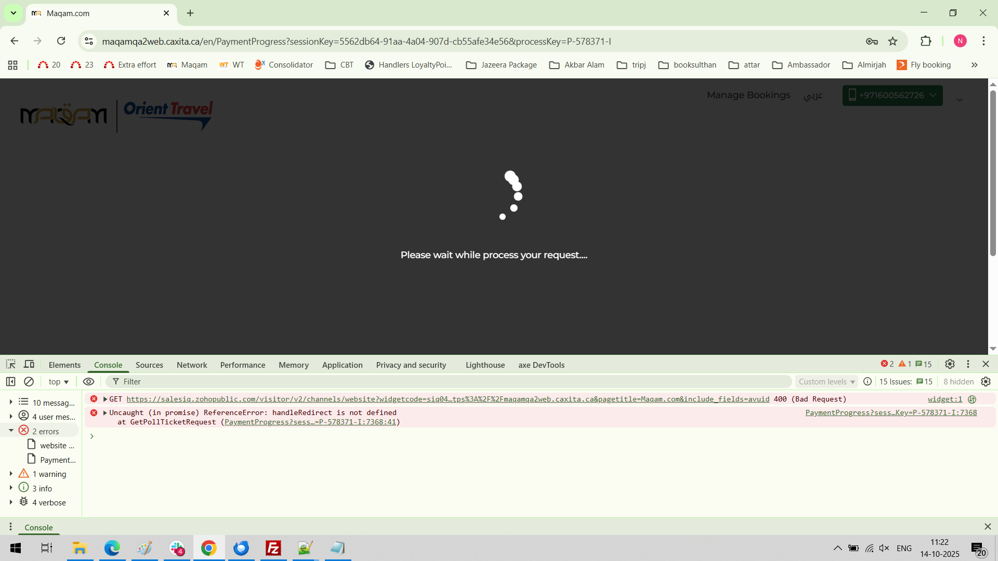Click the inspect element picker icon
Image resolution: width=998 pixels, height=561 pixels.
click(x=10, y=364)
